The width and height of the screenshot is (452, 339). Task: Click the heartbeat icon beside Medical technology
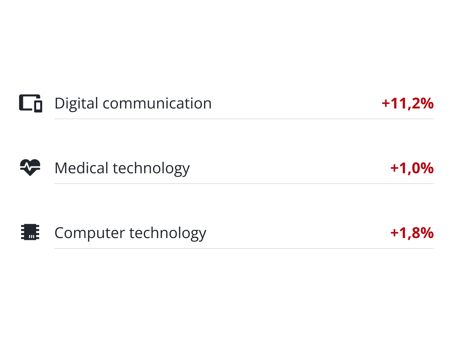click(x=30, y=168)
